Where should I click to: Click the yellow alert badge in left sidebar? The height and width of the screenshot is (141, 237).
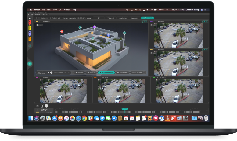coord(30,28)
